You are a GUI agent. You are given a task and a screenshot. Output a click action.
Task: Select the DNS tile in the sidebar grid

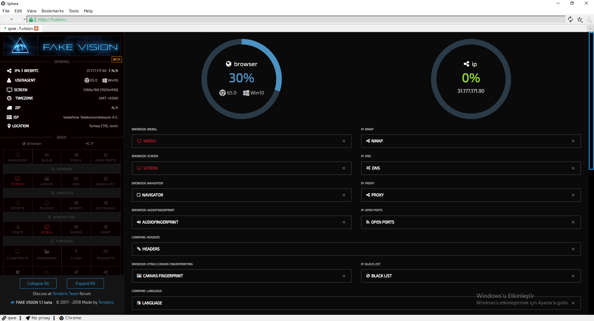coord(76,181)
